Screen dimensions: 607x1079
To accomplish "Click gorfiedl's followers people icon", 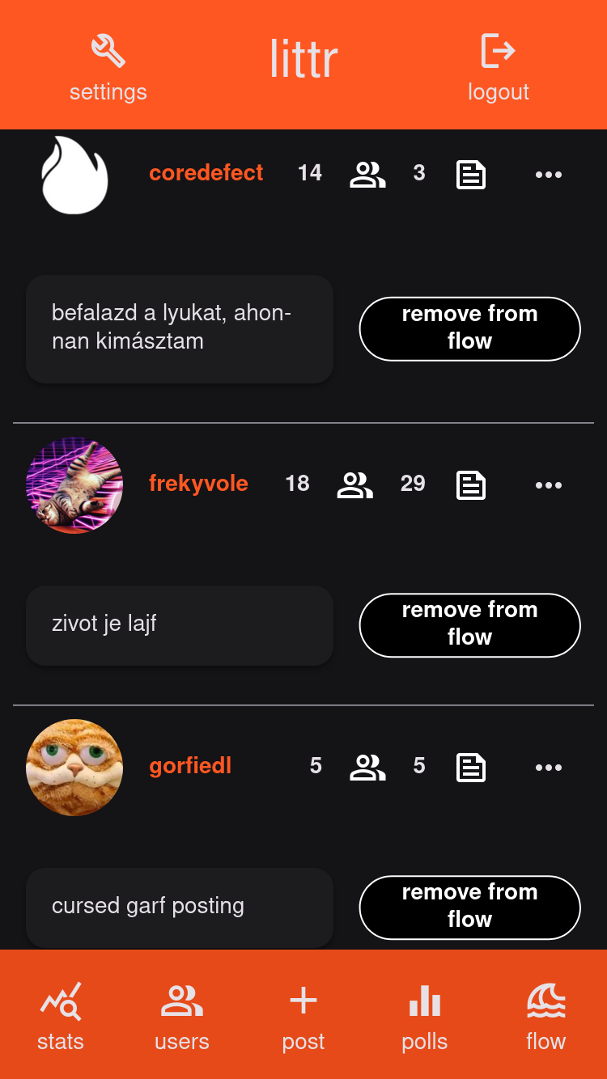I will 367,768.
